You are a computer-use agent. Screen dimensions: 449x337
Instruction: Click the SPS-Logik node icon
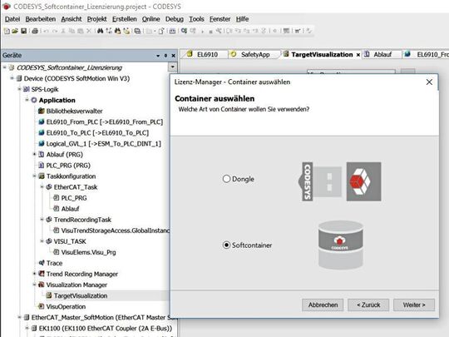coord(27,89)
